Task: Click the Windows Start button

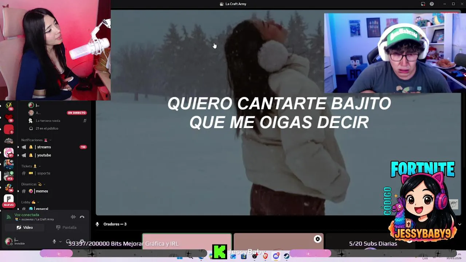Action: pos(179,257)
